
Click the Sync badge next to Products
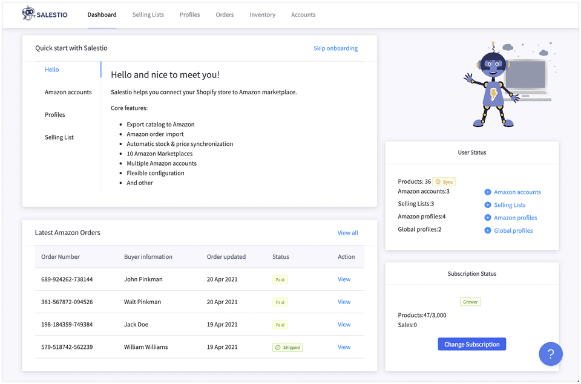444,182
